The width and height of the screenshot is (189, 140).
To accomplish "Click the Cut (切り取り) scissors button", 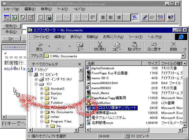I will [100, 46].
